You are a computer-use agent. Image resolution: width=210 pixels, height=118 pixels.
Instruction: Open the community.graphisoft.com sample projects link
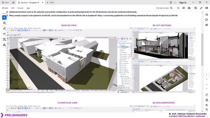click(x=137, y=15)
